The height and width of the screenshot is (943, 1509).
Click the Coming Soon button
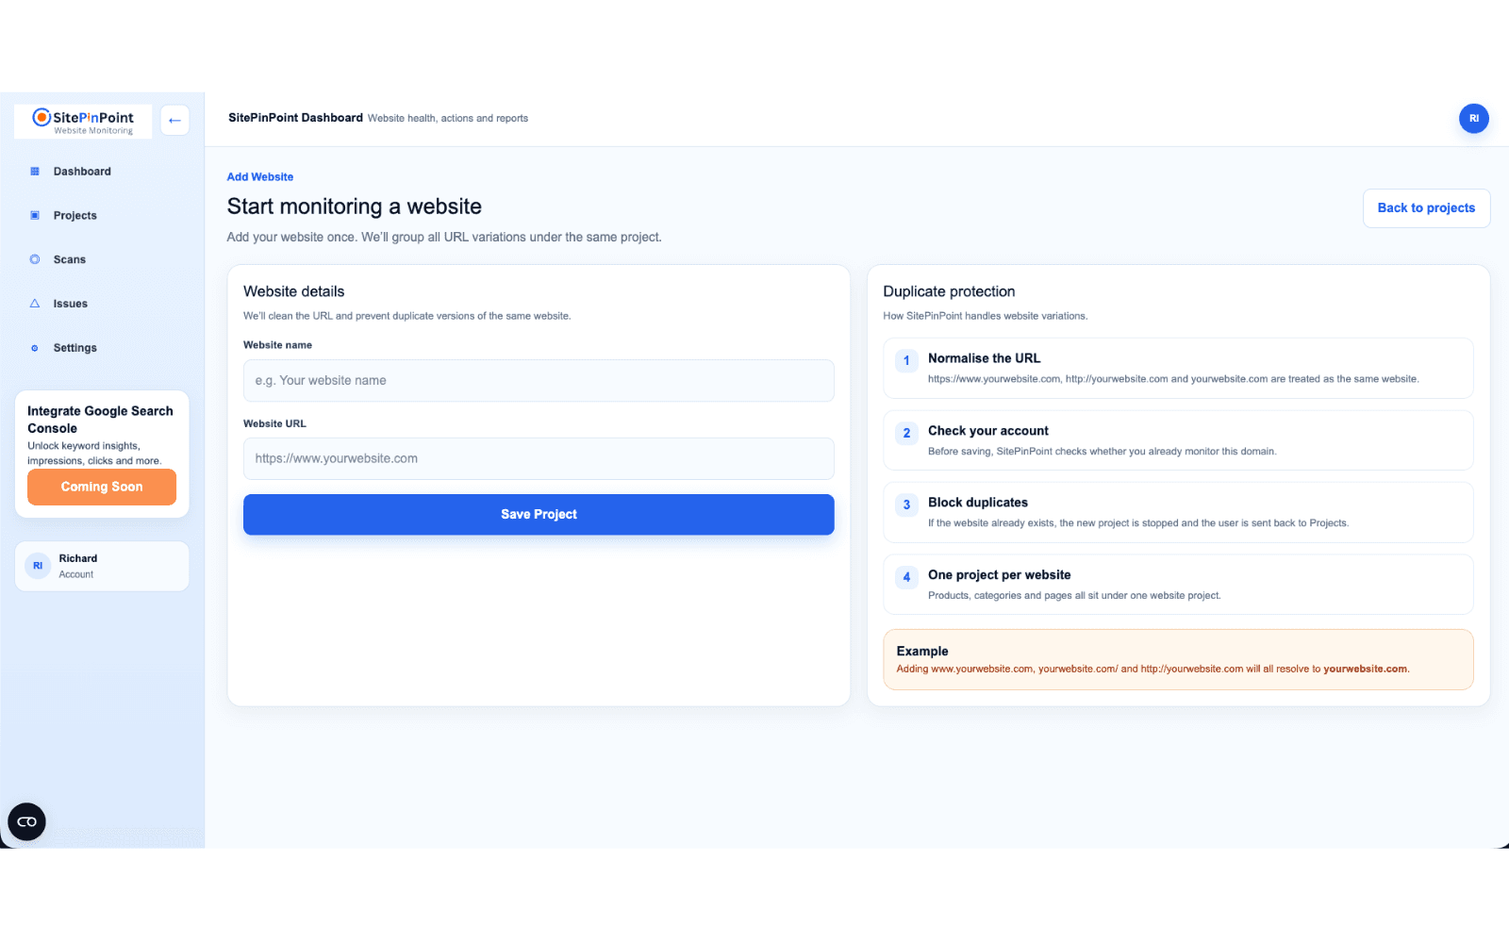pos(102,488)
